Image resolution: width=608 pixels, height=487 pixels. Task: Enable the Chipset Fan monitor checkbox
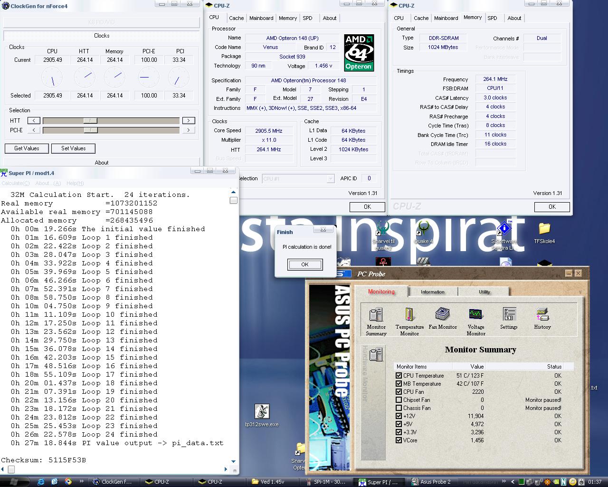pos(399,400)
